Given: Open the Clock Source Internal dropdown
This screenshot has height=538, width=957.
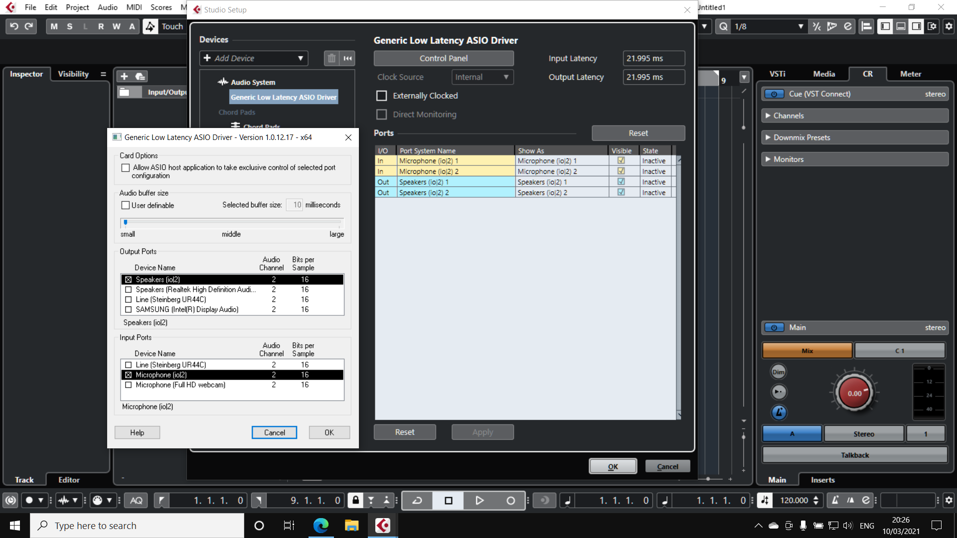Looking at the screenshot, I should pos(482,77).
